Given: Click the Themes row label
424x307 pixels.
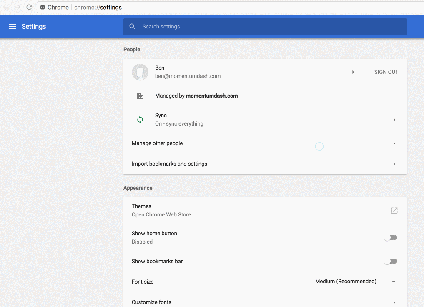Looking at the screenshot, I should pyautogui.click(x=141, y=206).
